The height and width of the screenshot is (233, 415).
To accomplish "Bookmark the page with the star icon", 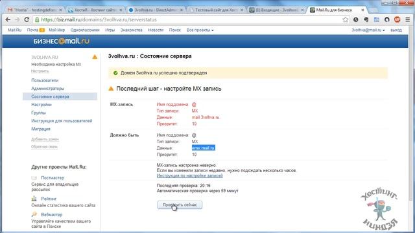I will 345,19.
